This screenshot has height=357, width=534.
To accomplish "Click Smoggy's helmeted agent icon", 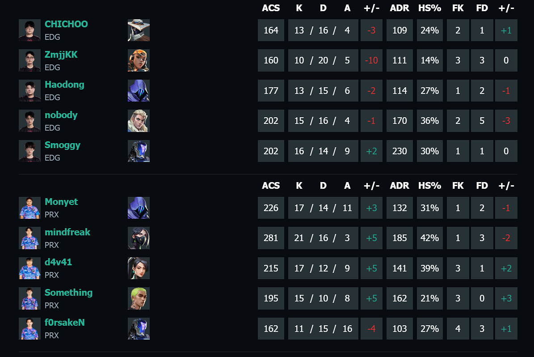I will [x=139, y=151].
